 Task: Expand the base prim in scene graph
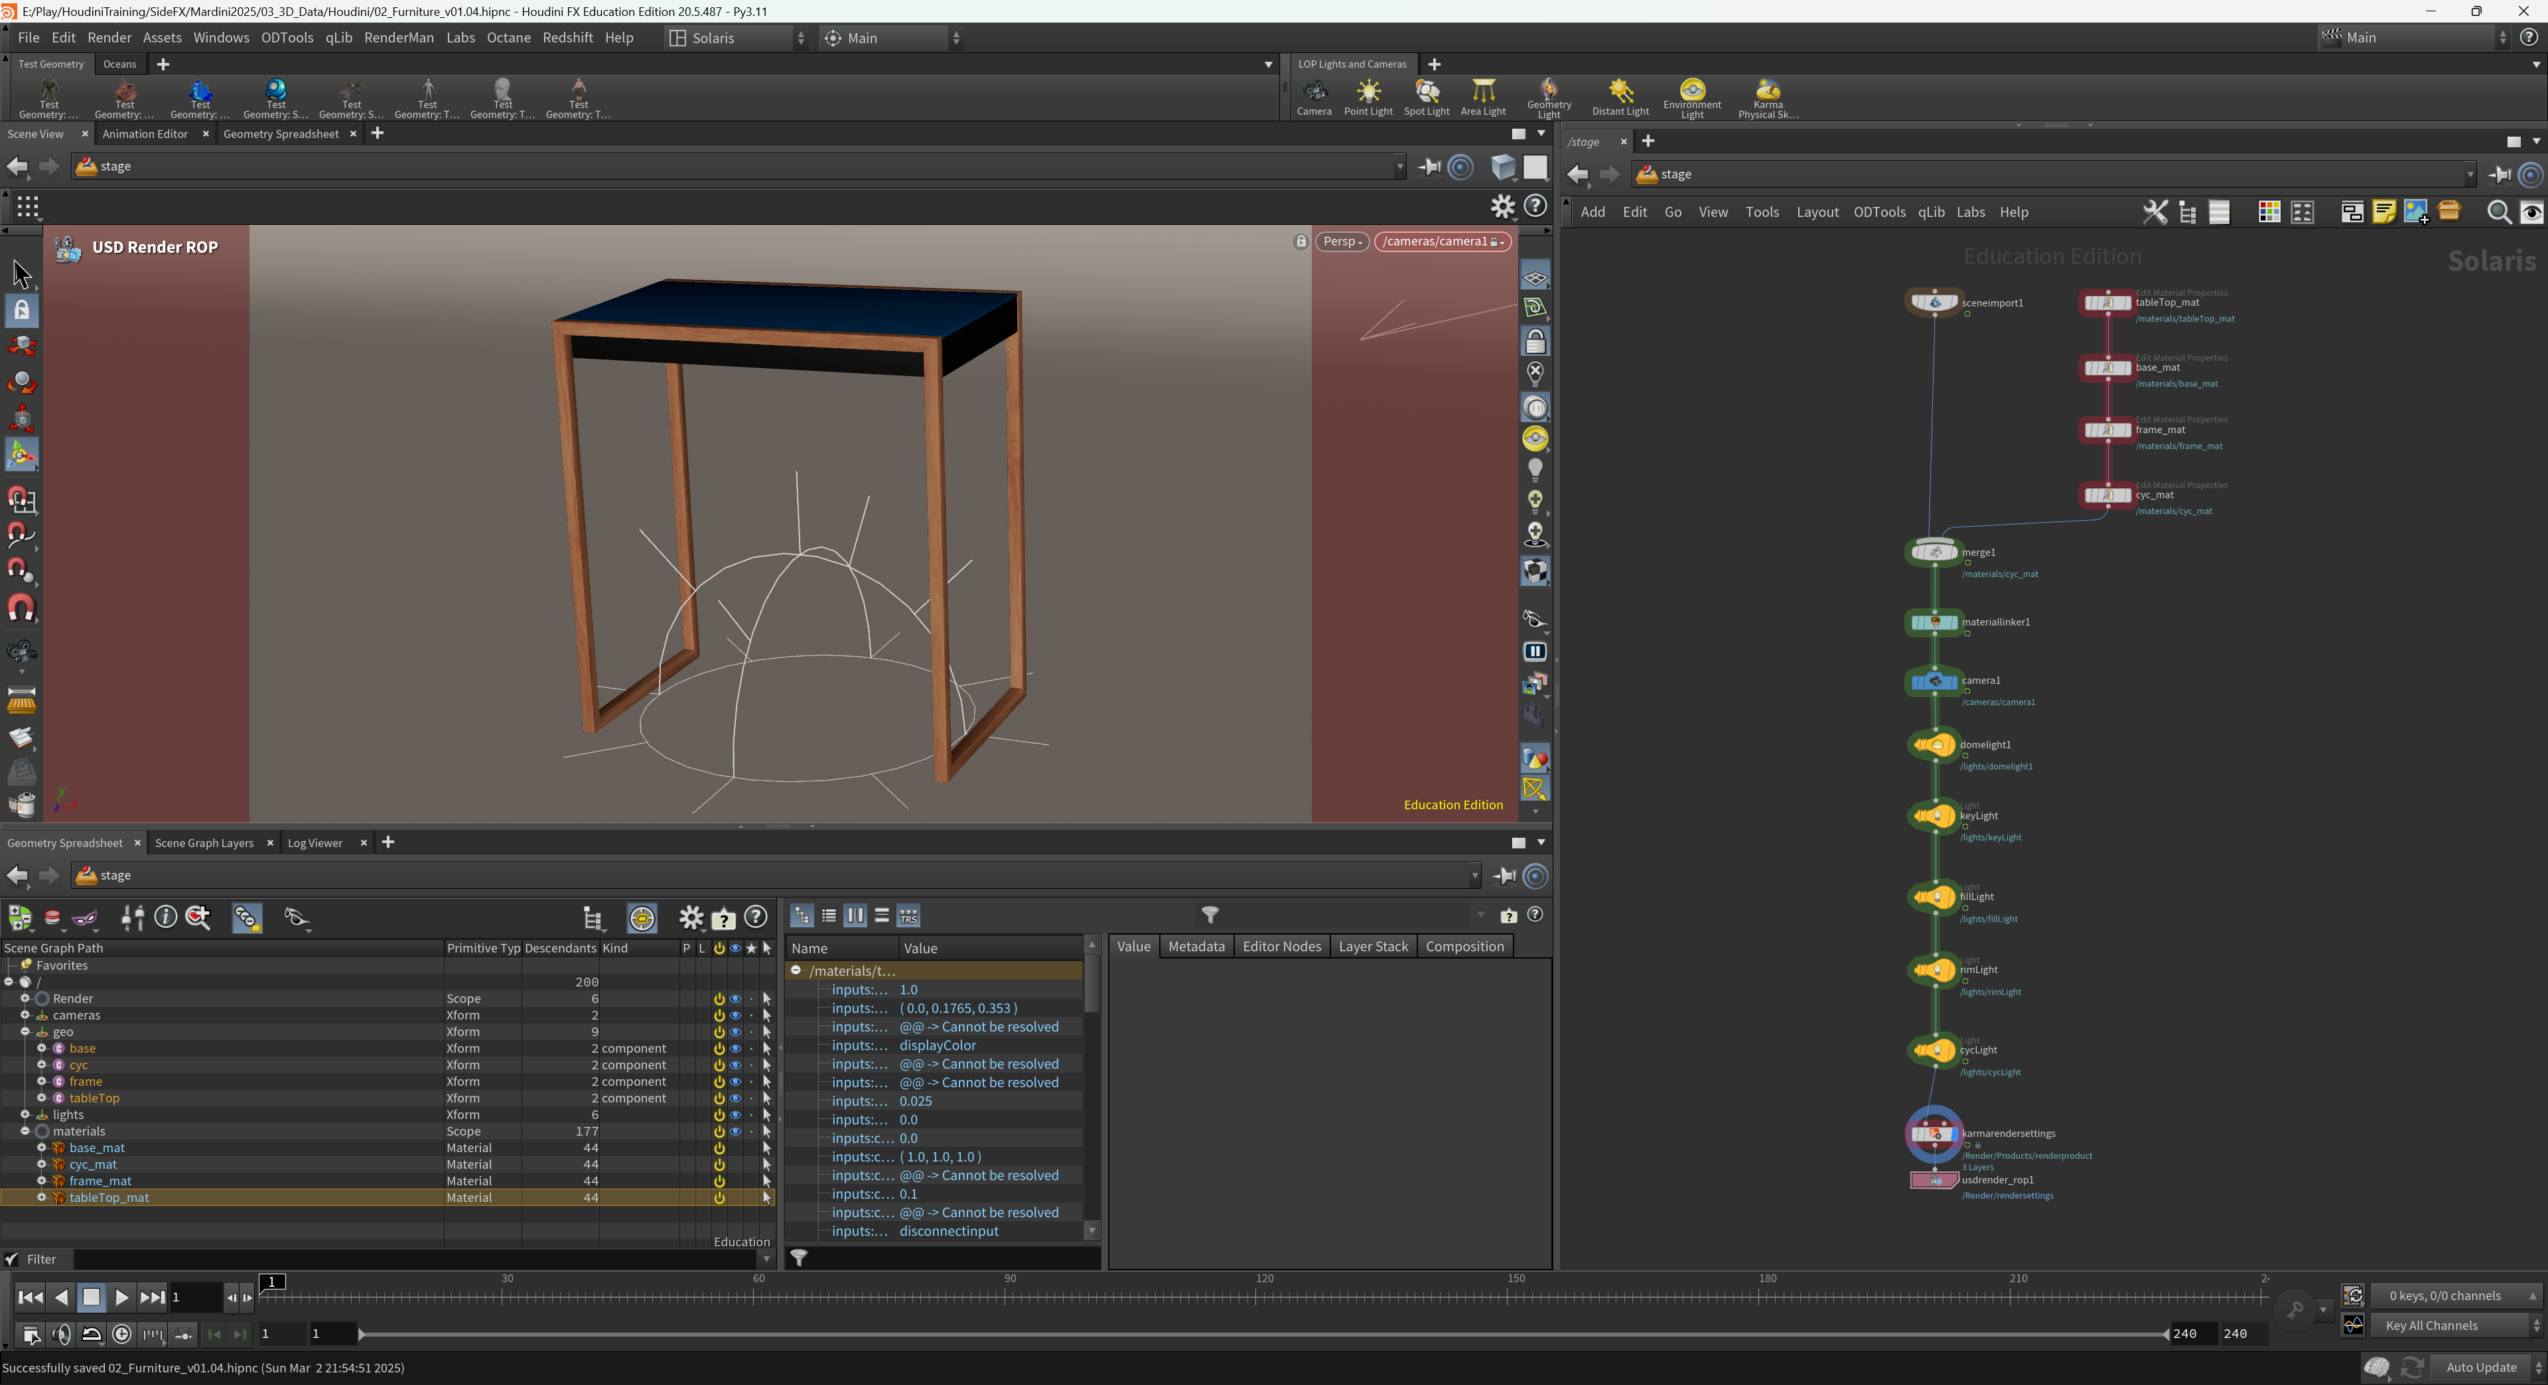pos(42,1049)
